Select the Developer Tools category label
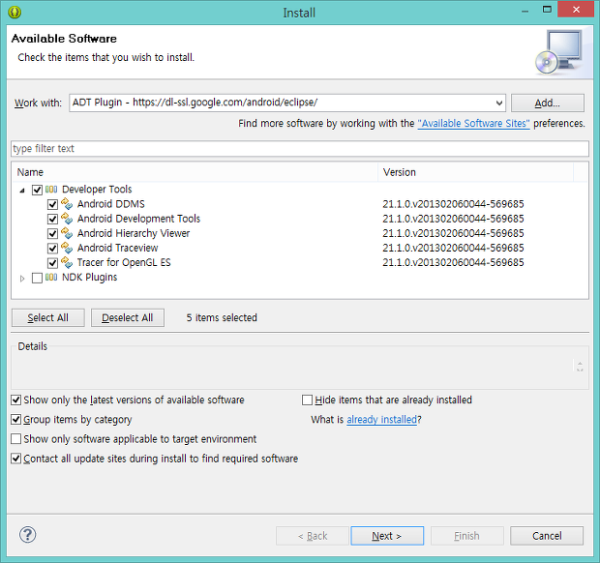The width and height of the screenshot is (600, 563). [x=97, y=190]
